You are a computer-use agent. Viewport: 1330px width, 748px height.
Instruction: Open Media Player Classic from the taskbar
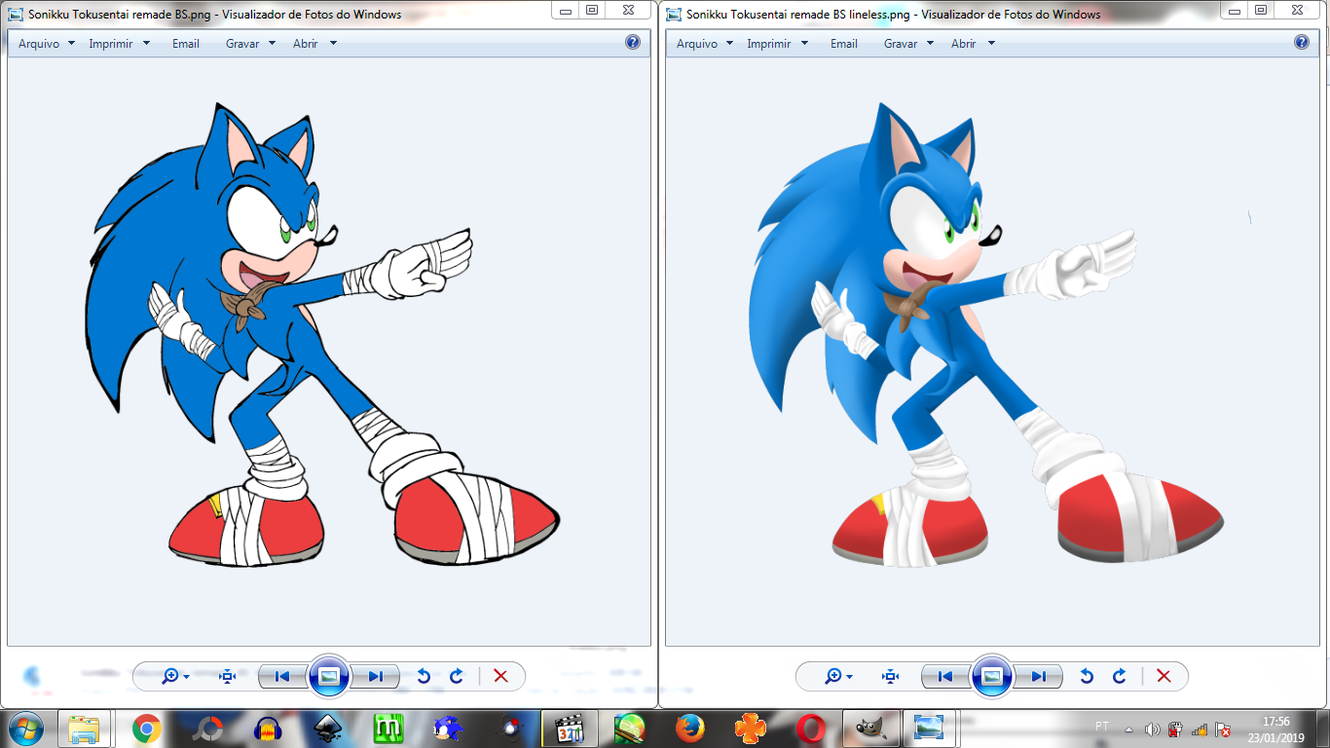[570, 729]
